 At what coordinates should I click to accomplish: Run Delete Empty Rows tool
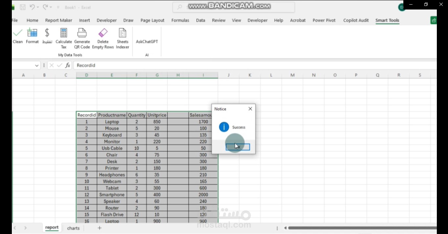103,39
